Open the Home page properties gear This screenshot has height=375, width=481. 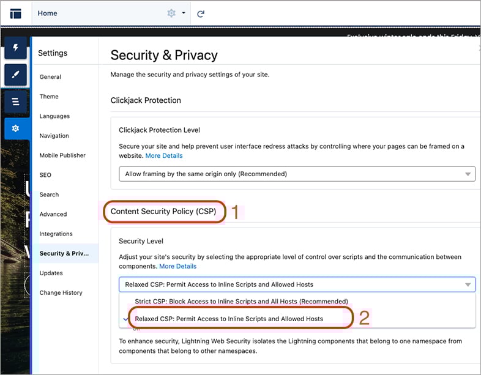click(x=171, y=13)
